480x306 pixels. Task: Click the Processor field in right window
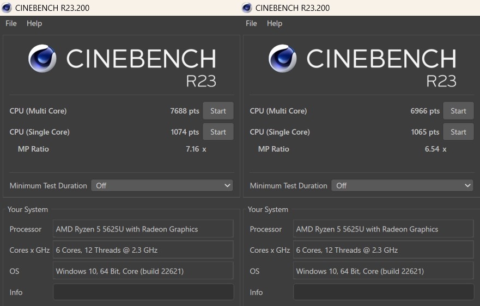[x=384, y=229]
